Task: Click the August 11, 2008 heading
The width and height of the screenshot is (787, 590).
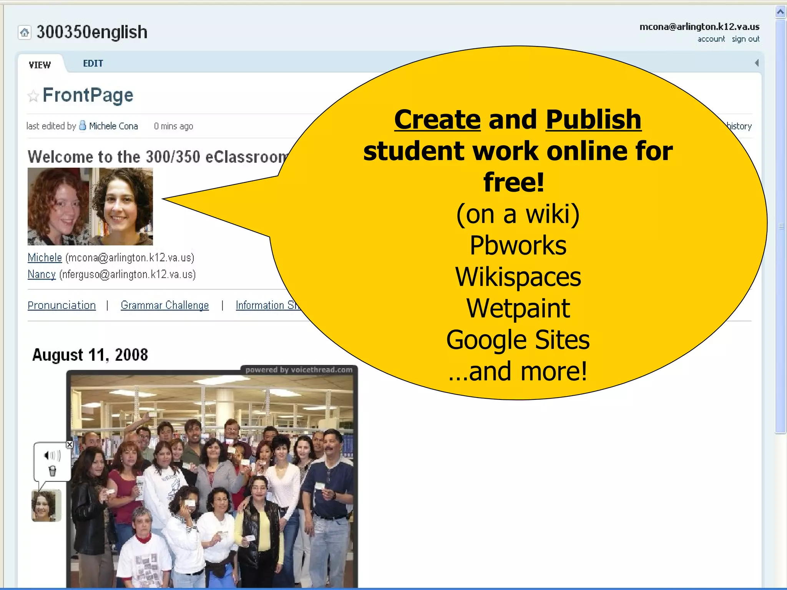Action: pyautogui.click(x=90, y=355)
